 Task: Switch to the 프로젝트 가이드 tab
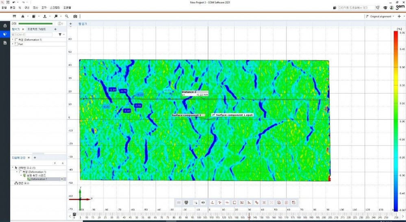(x=36, y=29)
